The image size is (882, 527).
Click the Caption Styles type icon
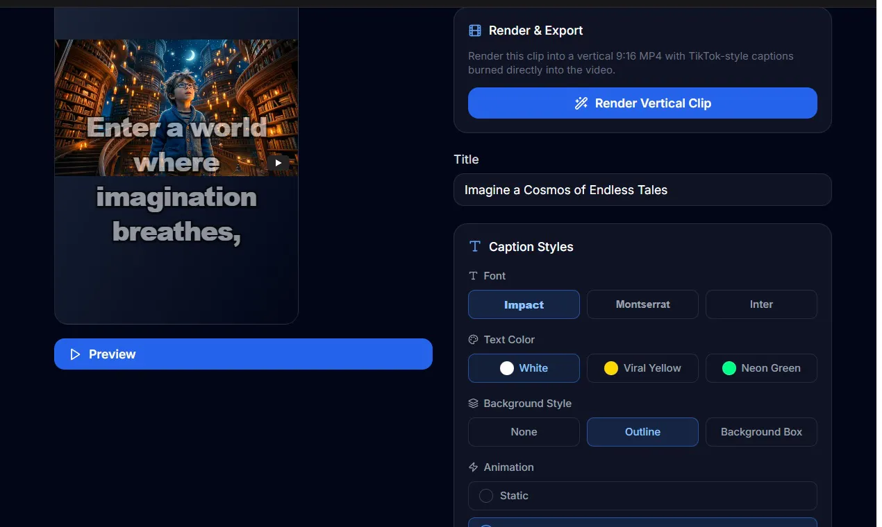coord(475,246)
